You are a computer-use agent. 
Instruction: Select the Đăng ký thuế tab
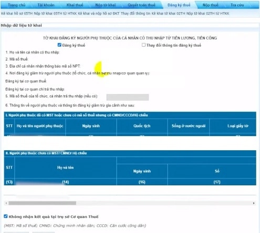[x=179, y=5]
